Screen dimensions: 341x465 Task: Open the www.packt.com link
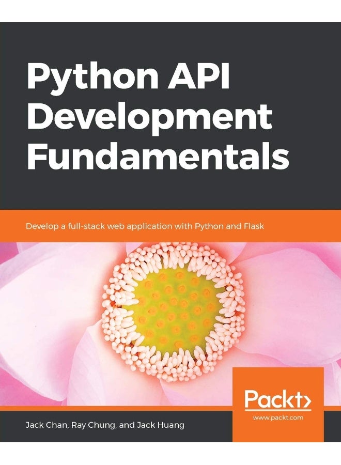tap(277, 417)
